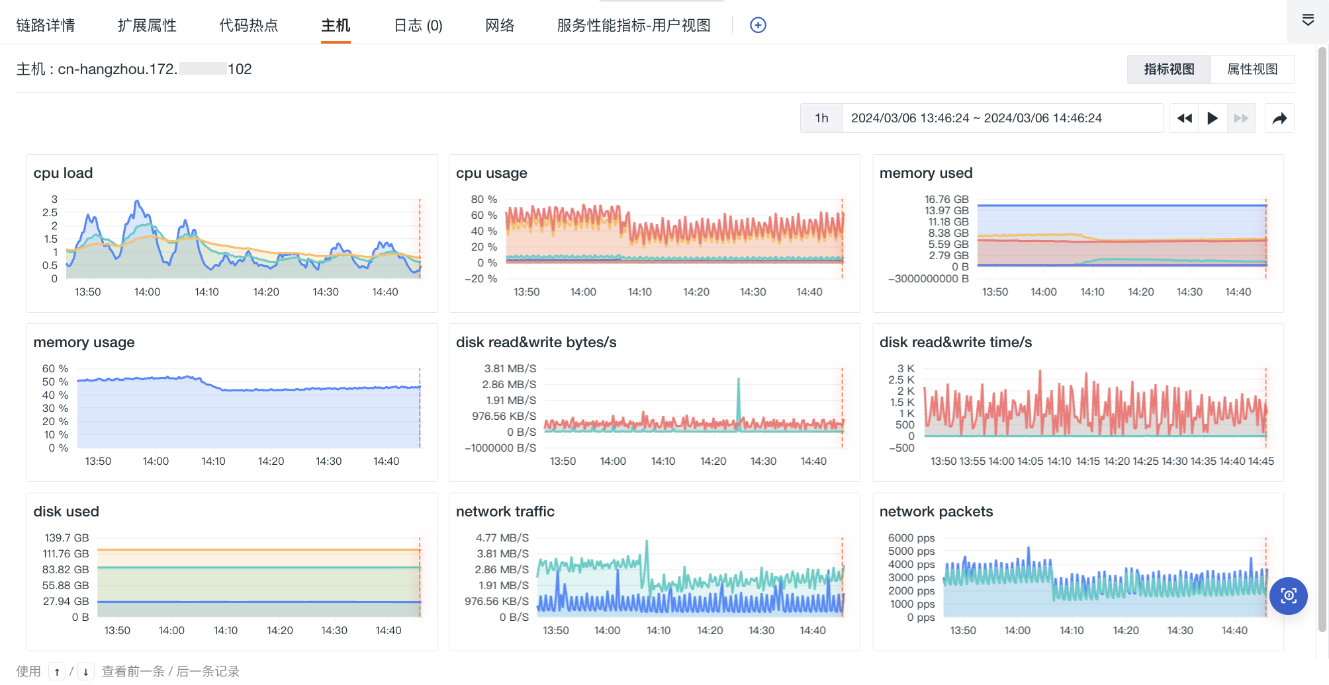
Task: Click the add tab plus icon
Action: pos(758,25)
